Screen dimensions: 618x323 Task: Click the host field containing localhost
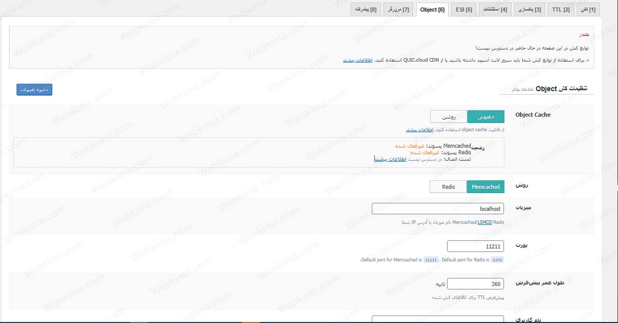tap(438, 209)
